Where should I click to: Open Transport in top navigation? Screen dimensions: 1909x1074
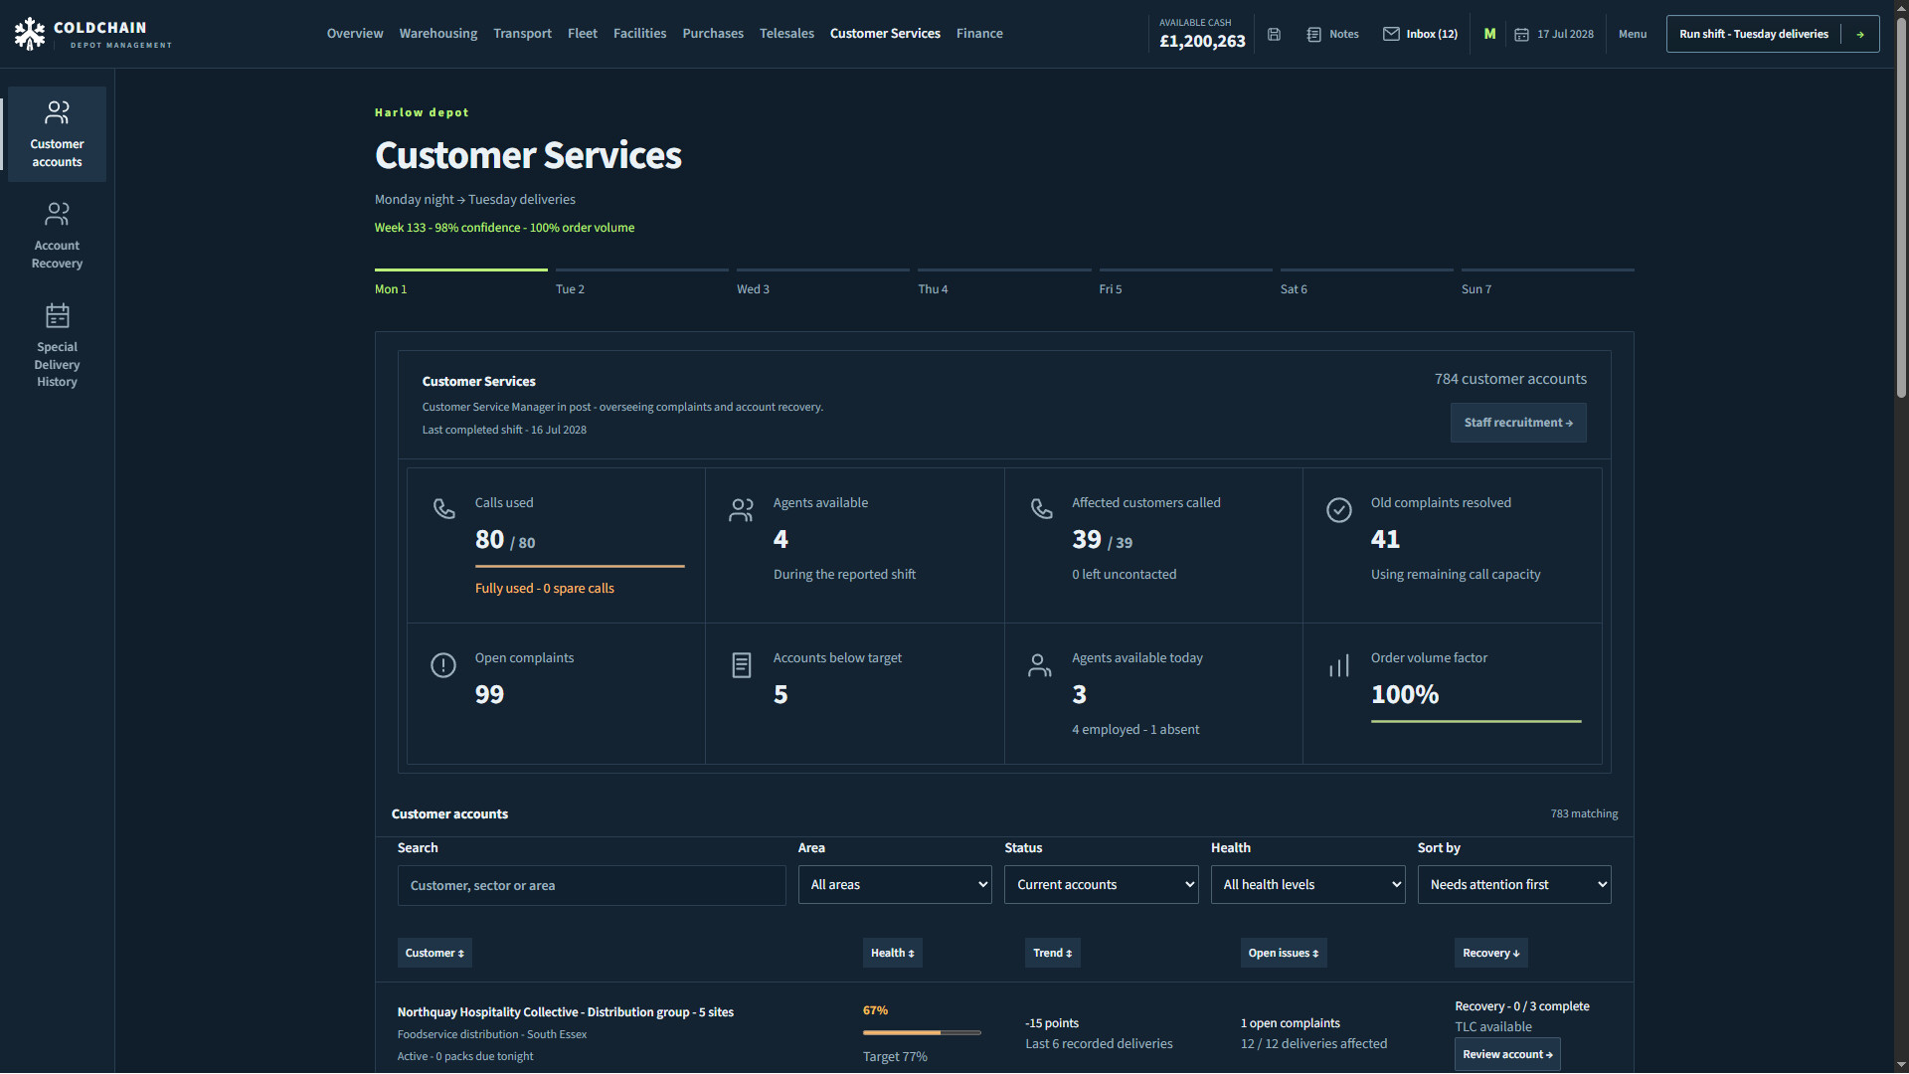click(x=522, y=34)
